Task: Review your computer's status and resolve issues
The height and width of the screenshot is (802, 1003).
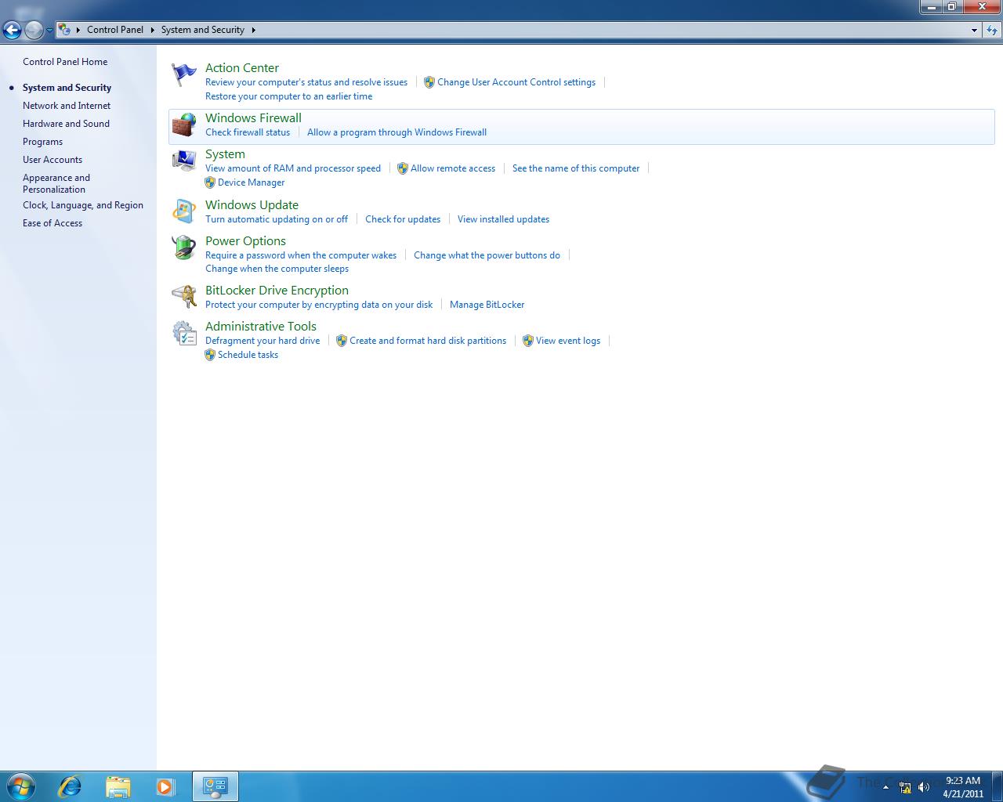Action: click(x=306, y=82)
